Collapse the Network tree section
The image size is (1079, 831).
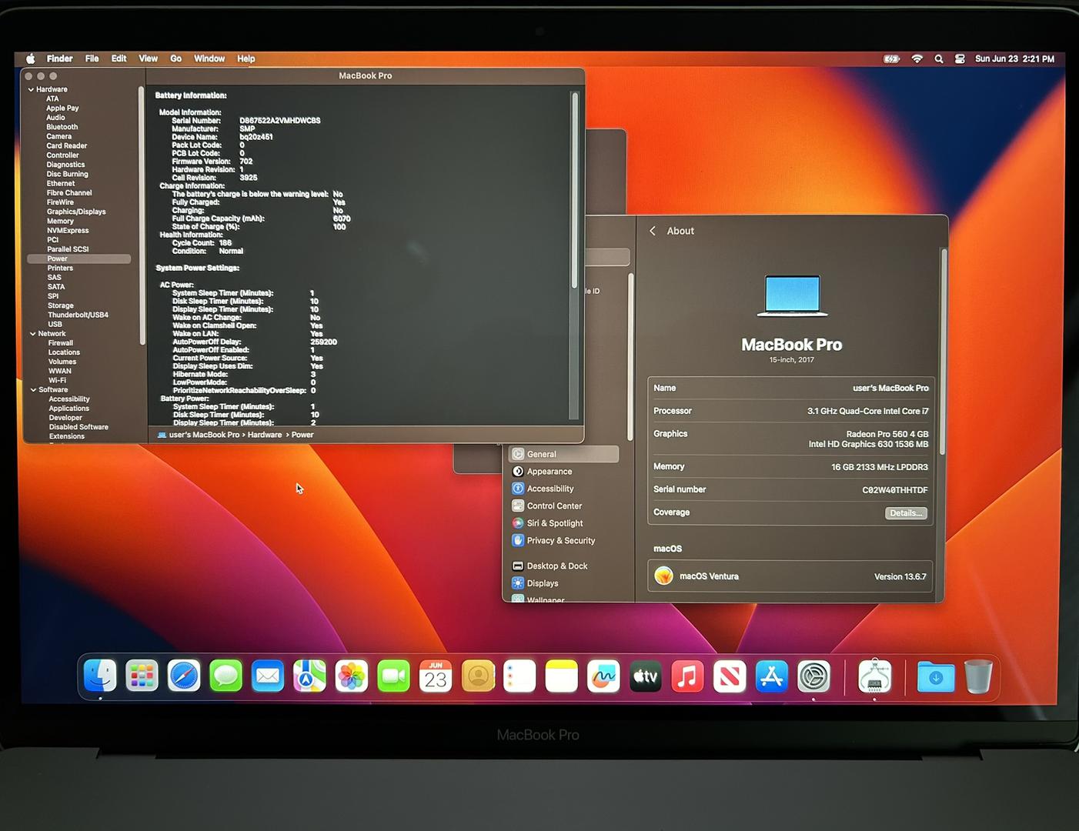coord(33,334)
